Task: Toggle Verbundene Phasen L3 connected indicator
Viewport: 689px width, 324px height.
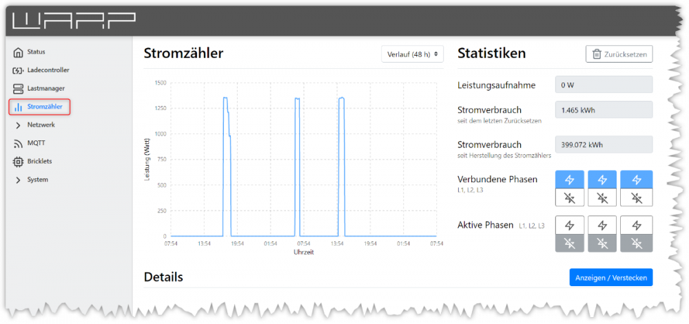Action: point(636,180)
